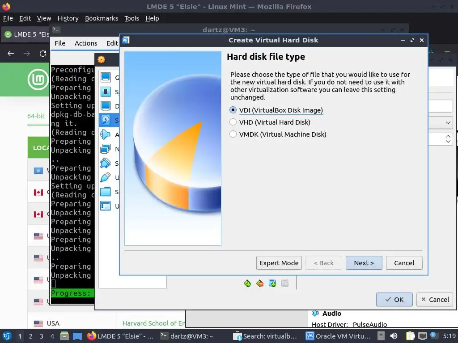Open Tools menu in Firefox
This screenshot has height=343, width=458.
pos(132,18)
